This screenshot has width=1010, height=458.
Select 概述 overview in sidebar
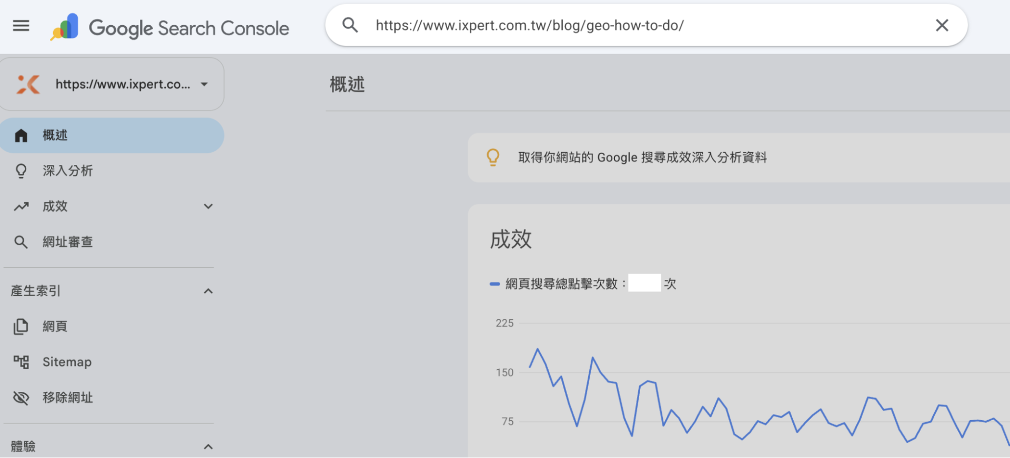click(112, 136)
